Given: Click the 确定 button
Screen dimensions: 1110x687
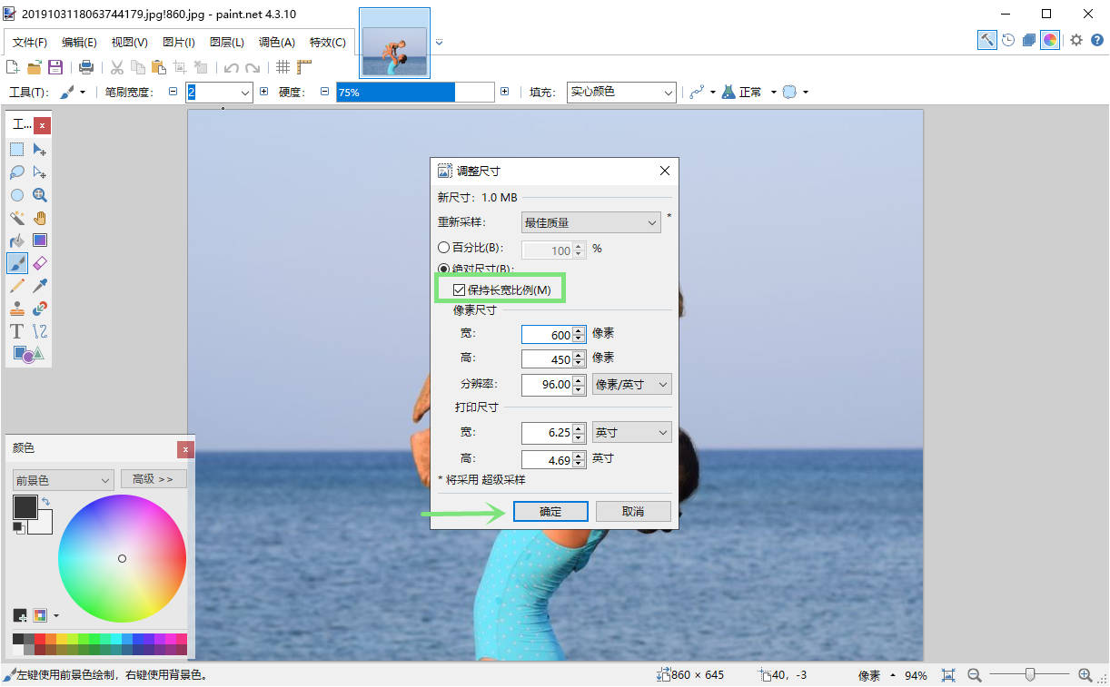Looking at the screenshot, I should pos(550,512).
